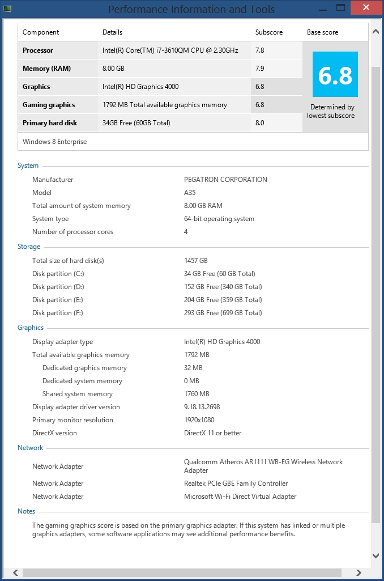Click the blue 6.8 base score tile
This screenshot has width=384, height=581.
tap(335, 74)
